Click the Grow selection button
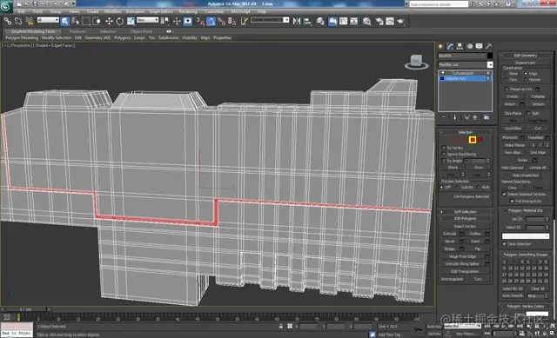This screenshot has height=338, width=557. [x=478, y=168]
